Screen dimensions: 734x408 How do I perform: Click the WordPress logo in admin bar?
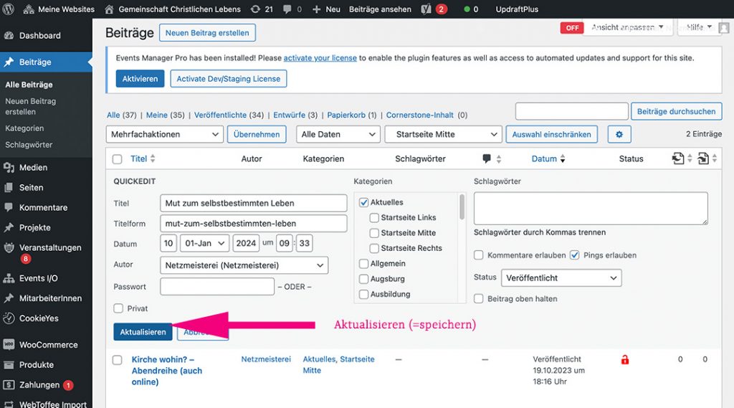9,9
